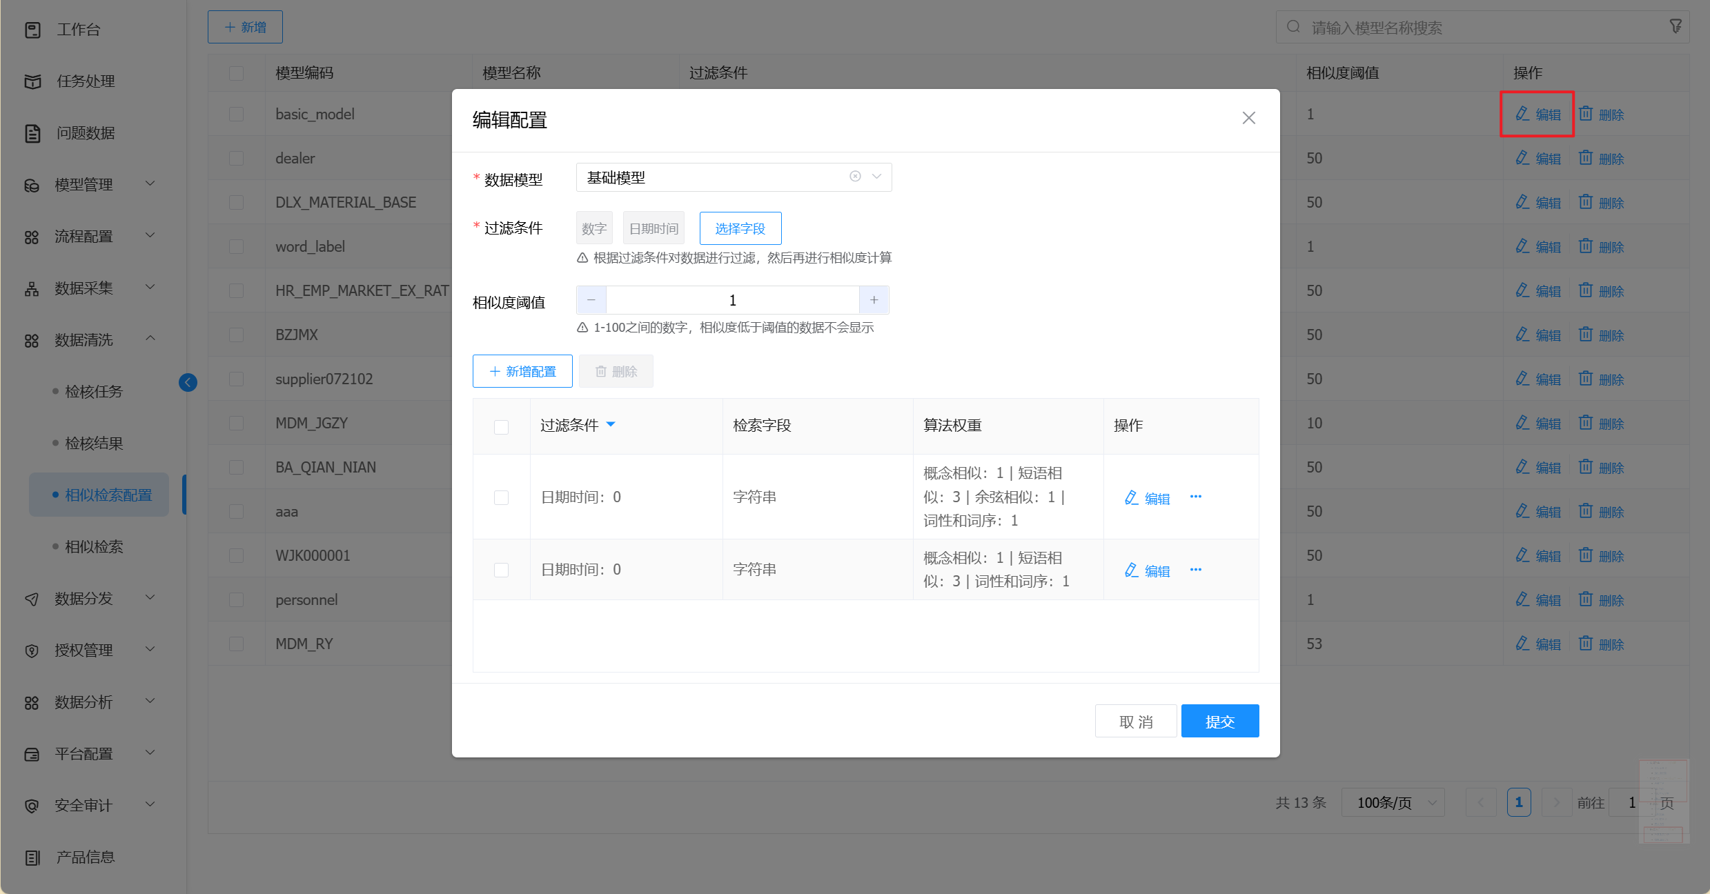1710x894 pixels.
Task: Click the plus stepper of 相似度阈值
Action: coord(874,300)
